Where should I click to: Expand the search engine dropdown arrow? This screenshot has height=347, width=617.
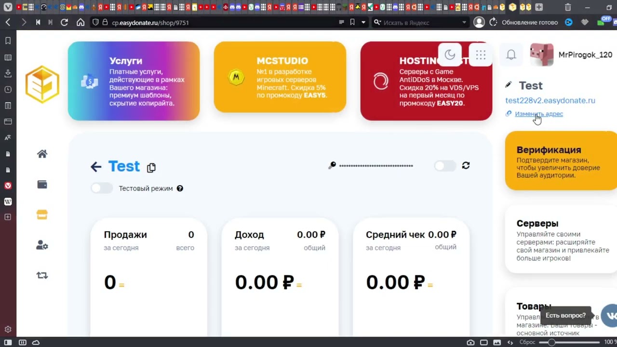pos(464,22)
